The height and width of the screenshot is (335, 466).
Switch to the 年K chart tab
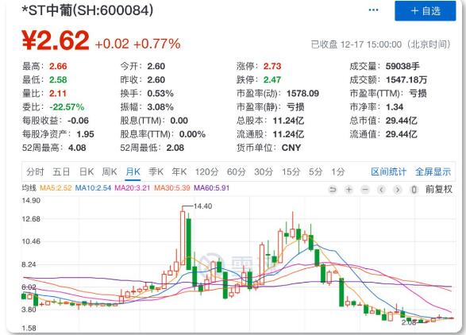pos(179,171)
